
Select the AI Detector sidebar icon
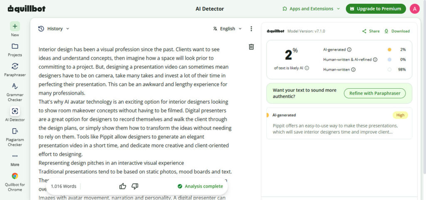tap(15, 111)
